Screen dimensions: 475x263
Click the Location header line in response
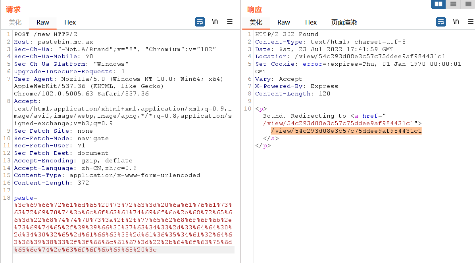tap(350, 57)
